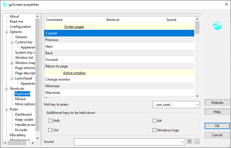Select the Back command row
This screenshot has height=148, width=231.
point(119,53)
